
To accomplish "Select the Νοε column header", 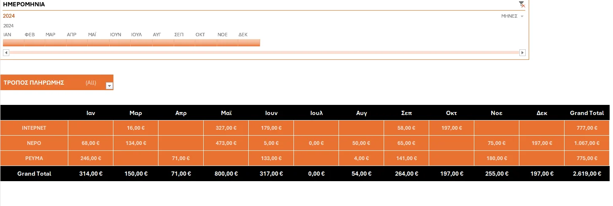I will click(x=497, y=113).
